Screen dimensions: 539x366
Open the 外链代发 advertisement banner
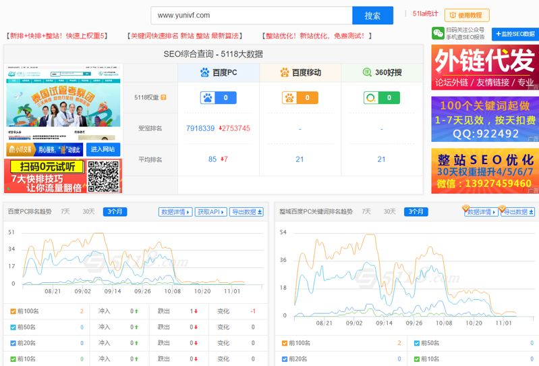(x=485, y=68)
